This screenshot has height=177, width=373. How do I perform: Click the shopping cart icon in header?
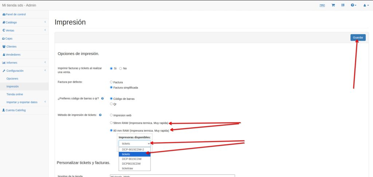[x=333, y=5]
